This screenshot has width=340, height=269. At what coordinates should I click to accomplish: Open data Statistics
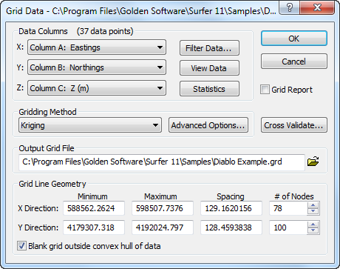(x=209, y=88)
